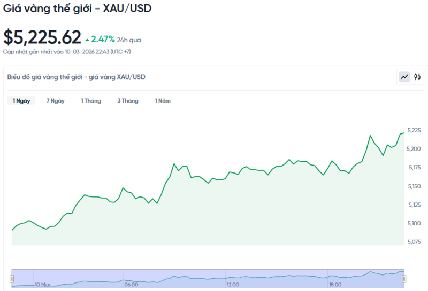Image resolution: width=428 pixels, height=291 pixels.
Task: Select the 1 Ngày time range
Action: pyautogui.click(x=21, y=101)
